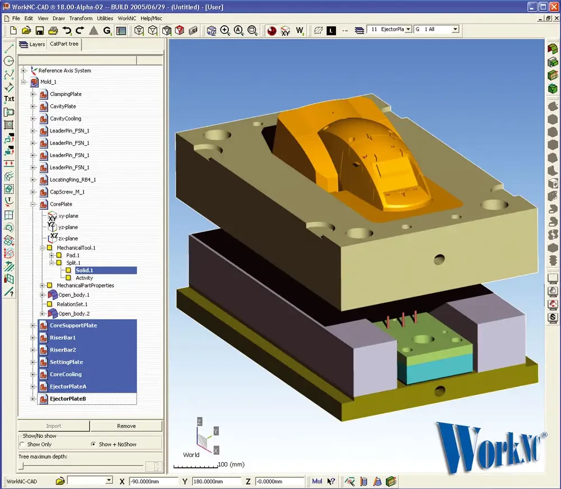Click the zoom window magnifier icon
The image size is (561, 489).
click(252, 30)
